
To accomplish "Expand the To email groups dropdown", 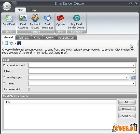I will [127, 77].
